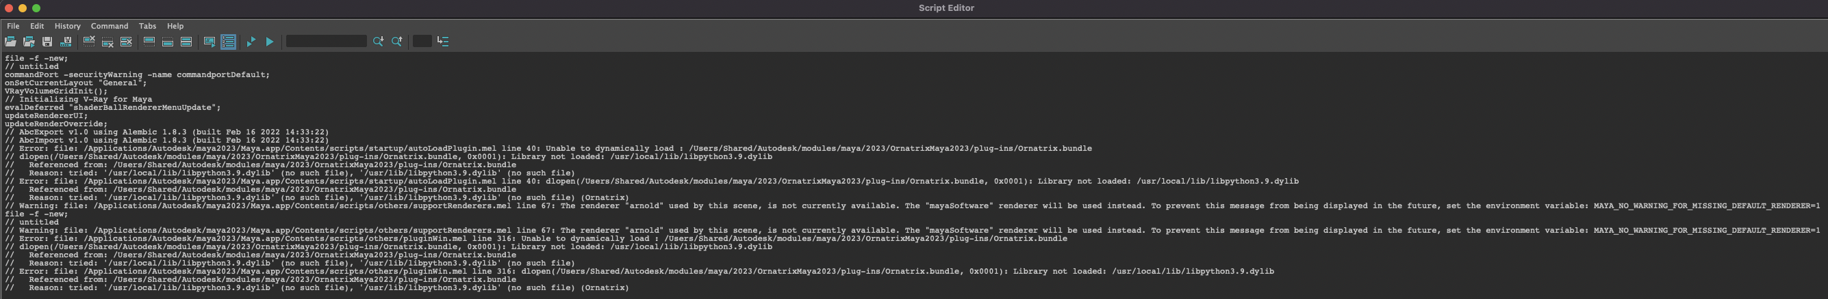Click the search text field
This screenshot has width=1828, height=299.
pyautogui.click(x=326, y=42)
